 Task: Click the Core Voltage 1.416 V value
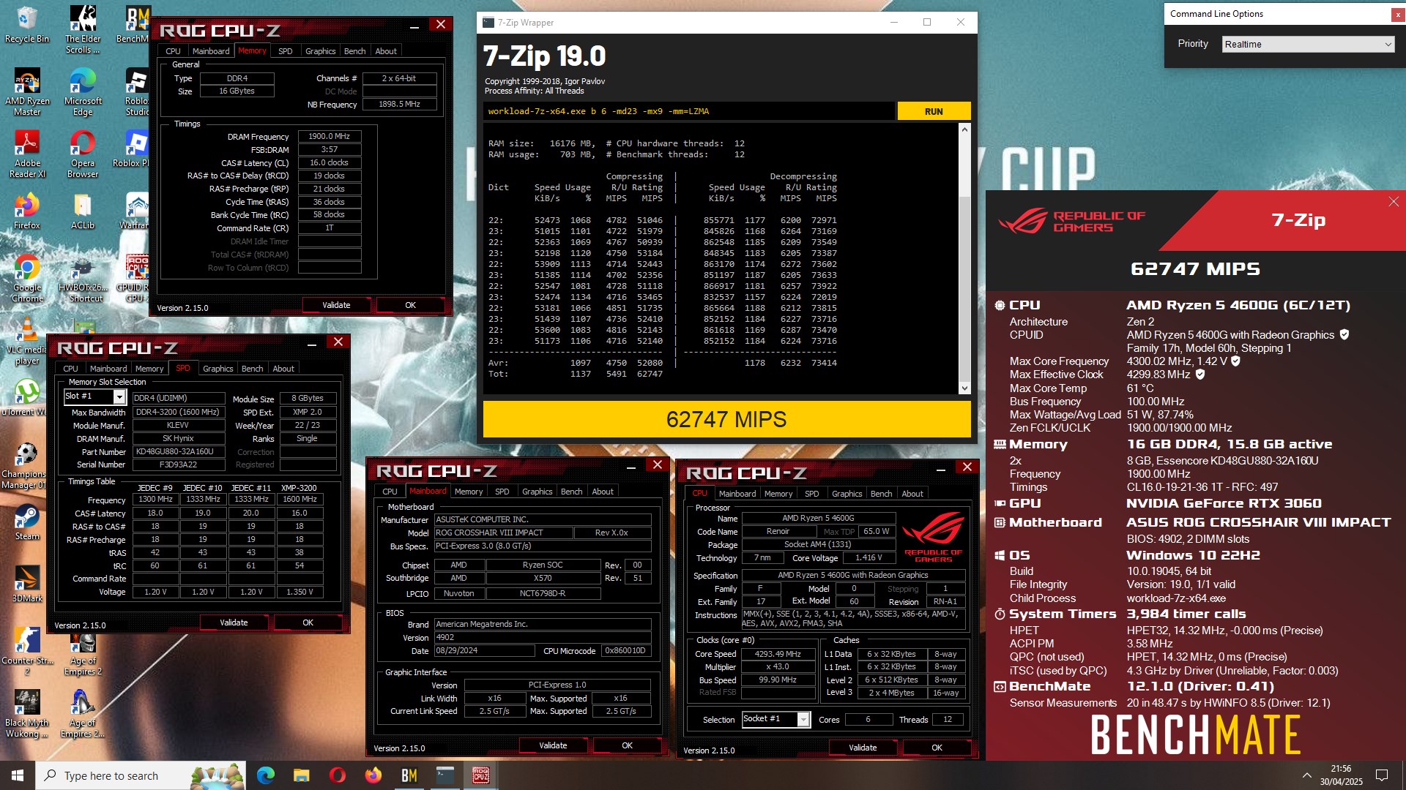(868, 557)
